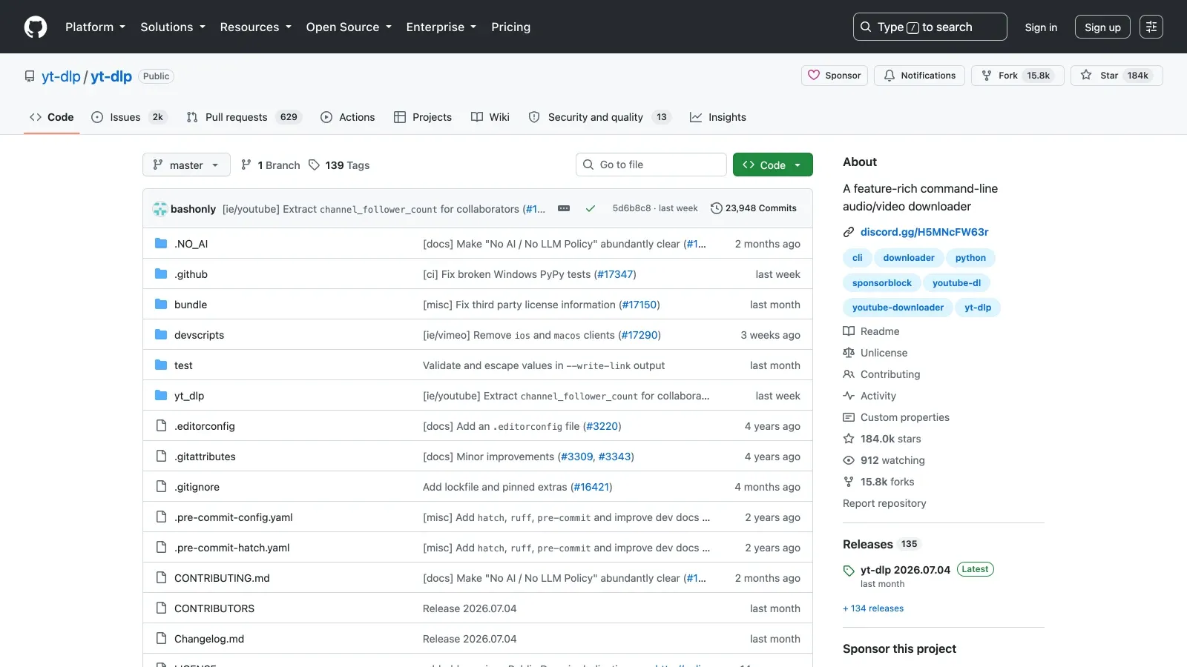Screen dimensions: 1187x667
Task: Click the sponsorblock topic tag
Action: click(882, 283)
